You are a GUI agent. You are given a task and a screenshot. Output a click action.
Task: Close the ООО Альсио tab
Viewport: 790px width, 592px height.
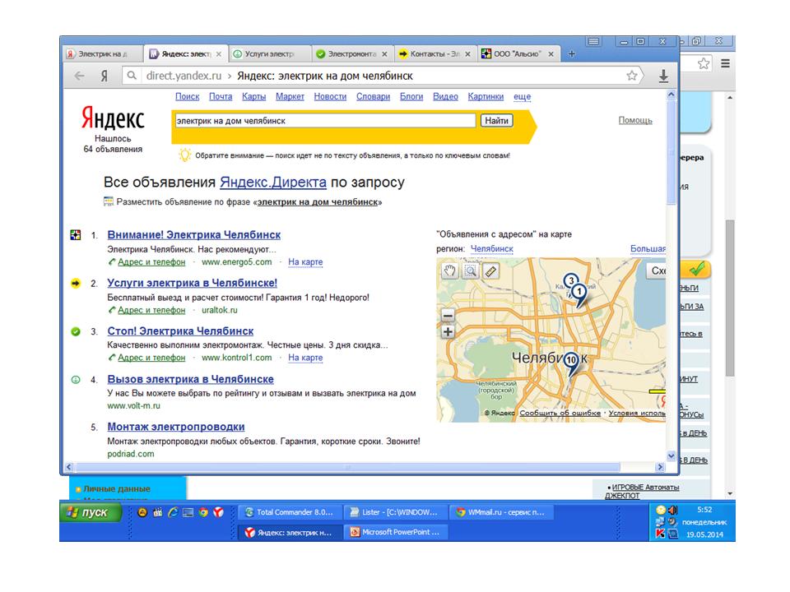point(551,54)
